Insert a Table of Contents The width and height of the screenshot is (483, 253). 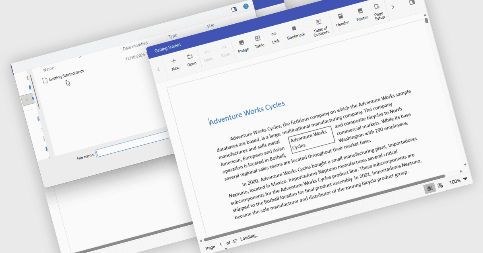[x=320, y=28]
